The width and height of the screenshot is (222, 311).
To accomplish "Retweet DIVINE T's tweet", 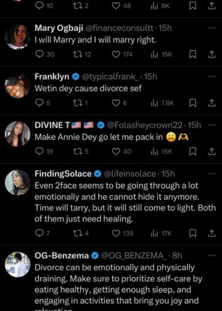I will pyautogui.click(x=81, y=152).
